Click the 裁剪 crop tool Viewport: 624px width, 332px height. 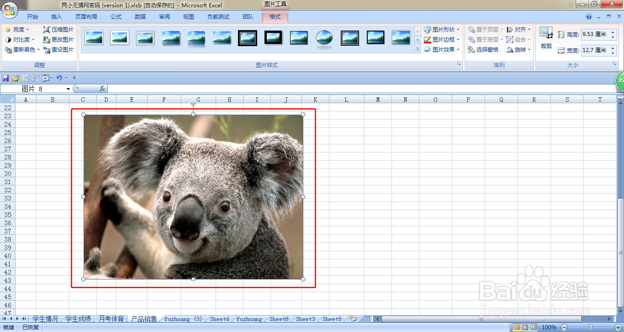[546, 38]
